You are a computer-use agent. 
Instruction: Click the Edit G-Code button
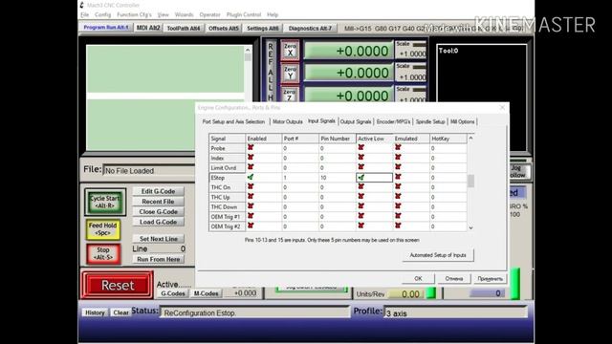pos(158,191)
